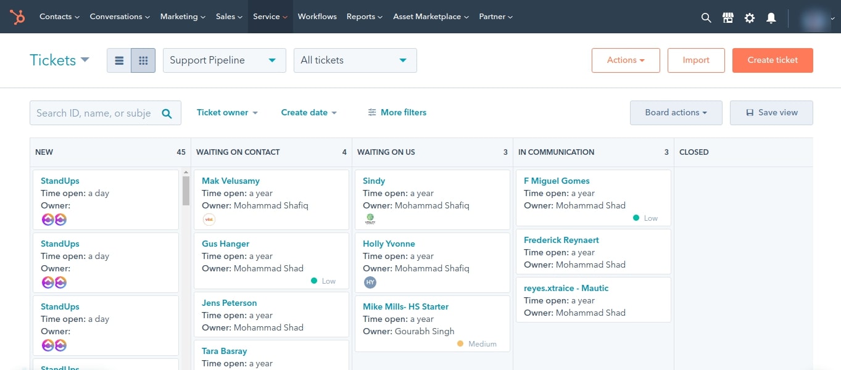Click the search icon in the top navbar
This screenshot has width=841, height=370.
[705, 17]
